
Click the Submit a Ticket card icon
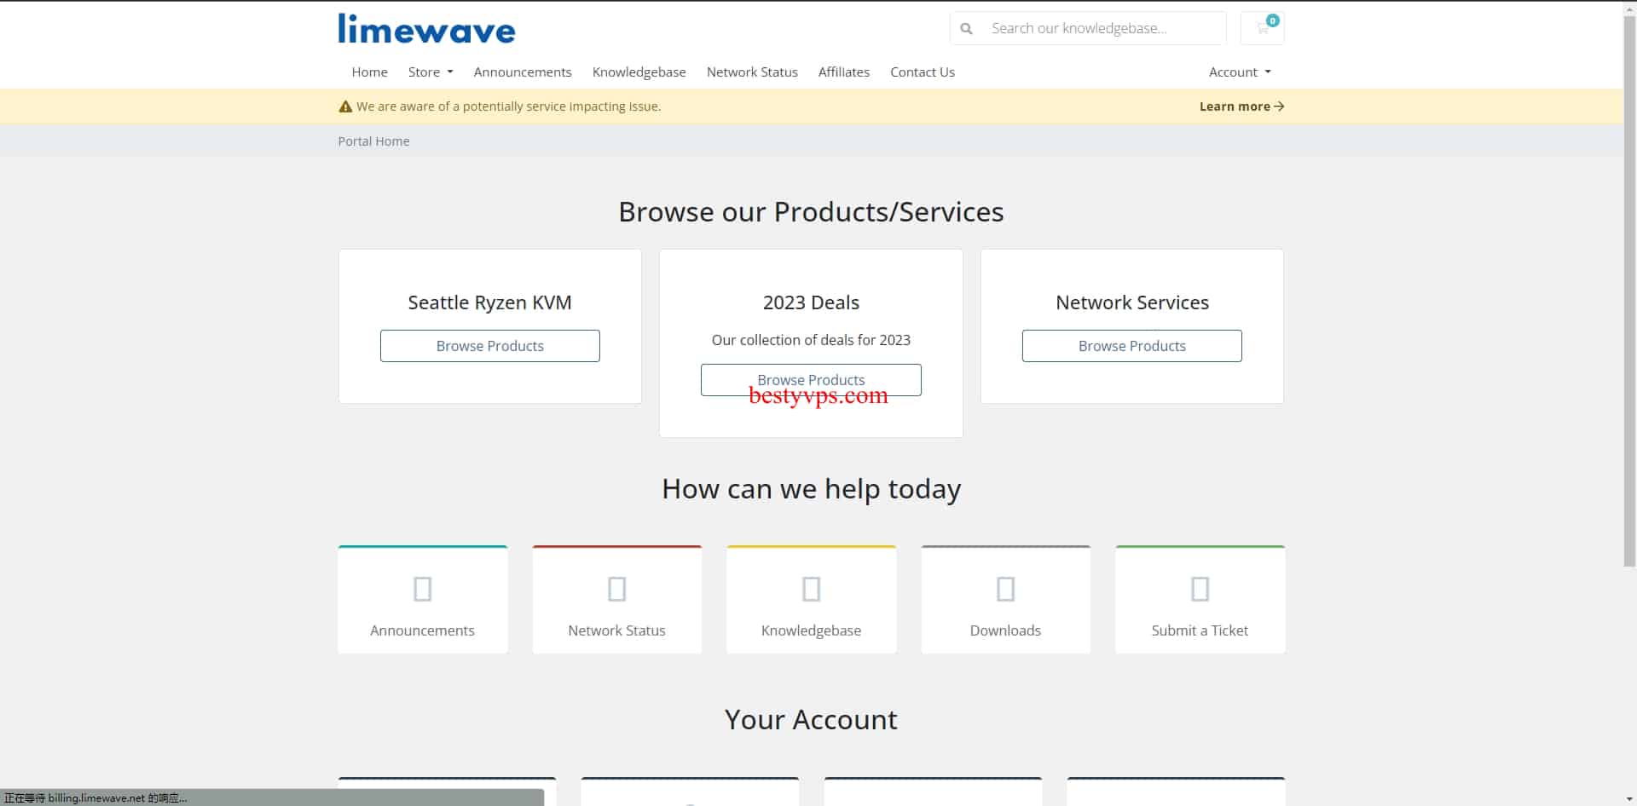[1200, 589]
